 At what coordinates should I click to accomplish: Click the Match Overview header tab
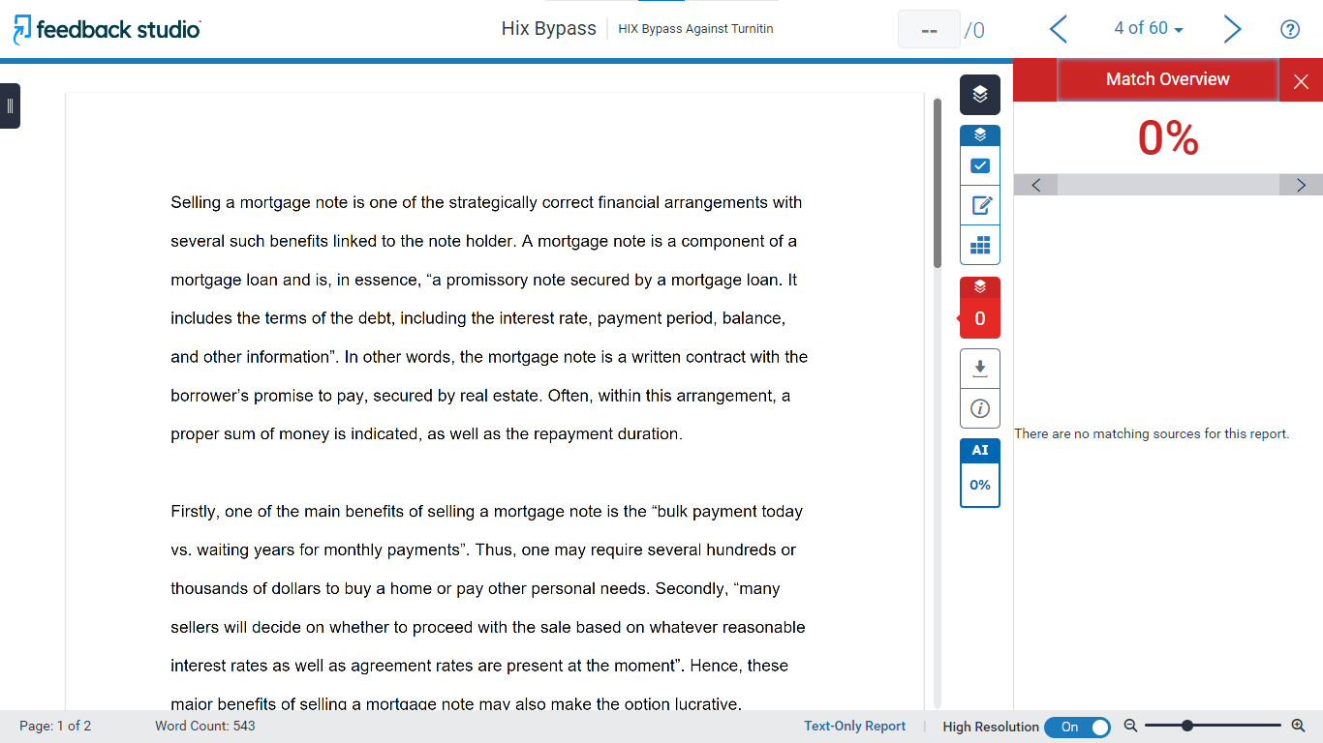point(1167,80)
